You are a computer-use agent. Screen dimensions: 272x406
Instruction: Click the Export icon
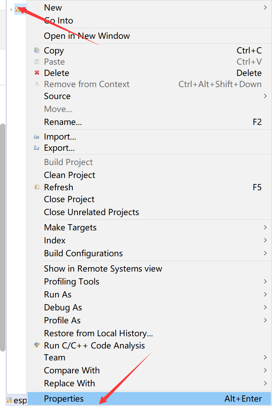(37, 148)
